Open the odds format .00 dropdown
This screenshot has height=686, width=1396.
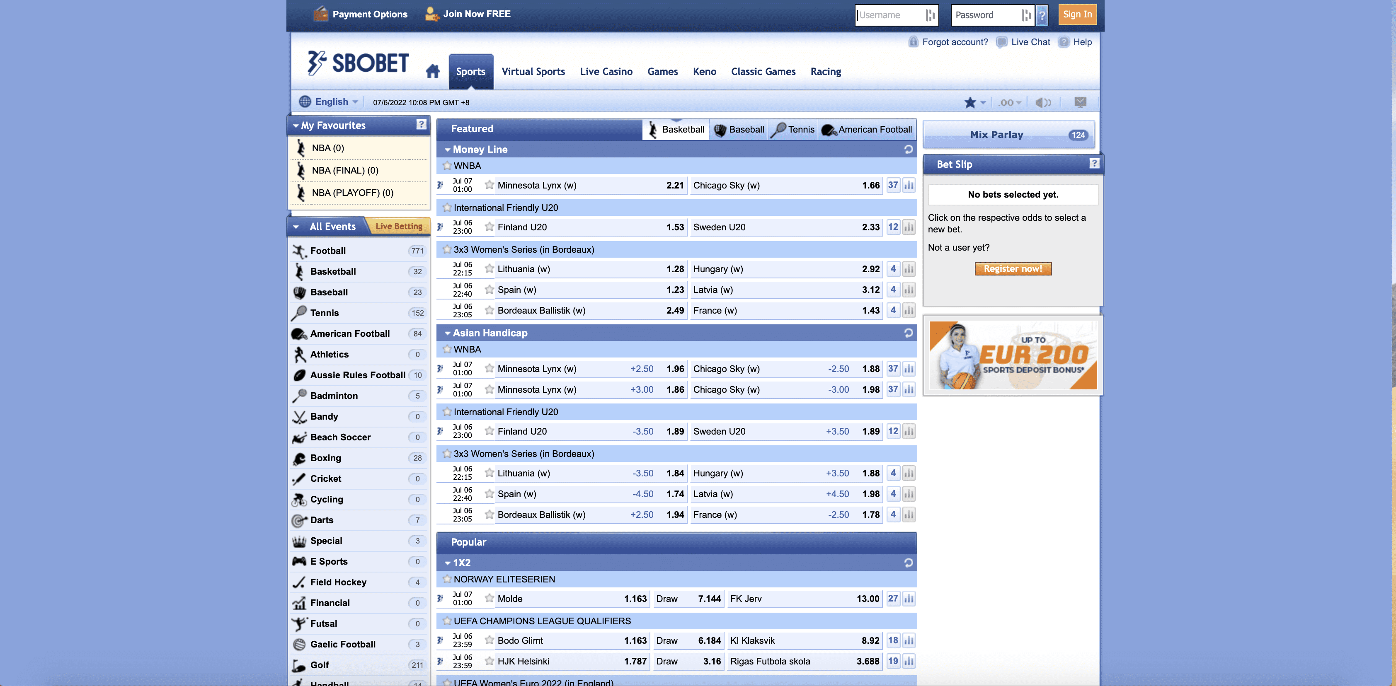tap(1010, 102)
